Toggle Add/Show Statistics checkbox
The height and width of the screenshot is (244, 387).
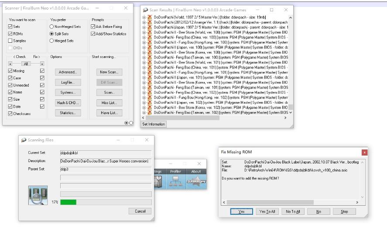point(93,34)
